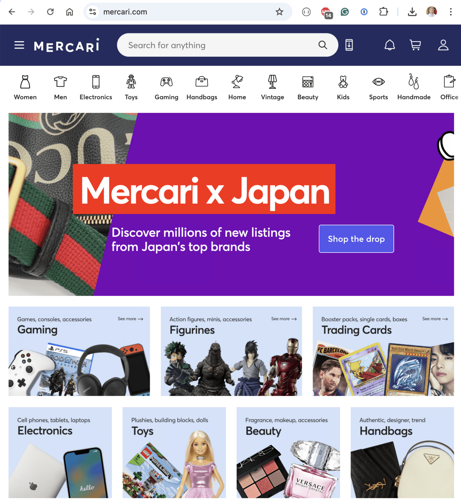Screen dimensions: 461x504
Task: Click the Search for anything field
Action: (x=220, y=45)
